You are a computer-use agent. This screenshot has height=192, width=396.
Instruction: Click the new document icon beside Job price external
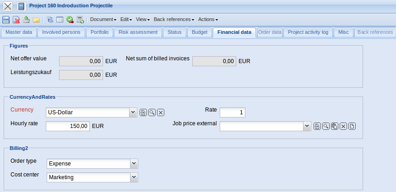click(352, 126)
